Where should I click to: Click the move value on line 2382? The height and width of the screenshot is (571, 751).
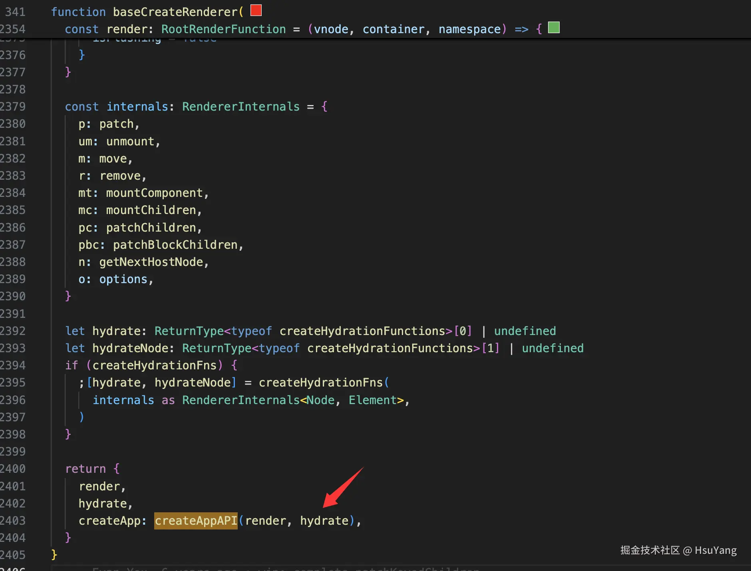[113, 159]
